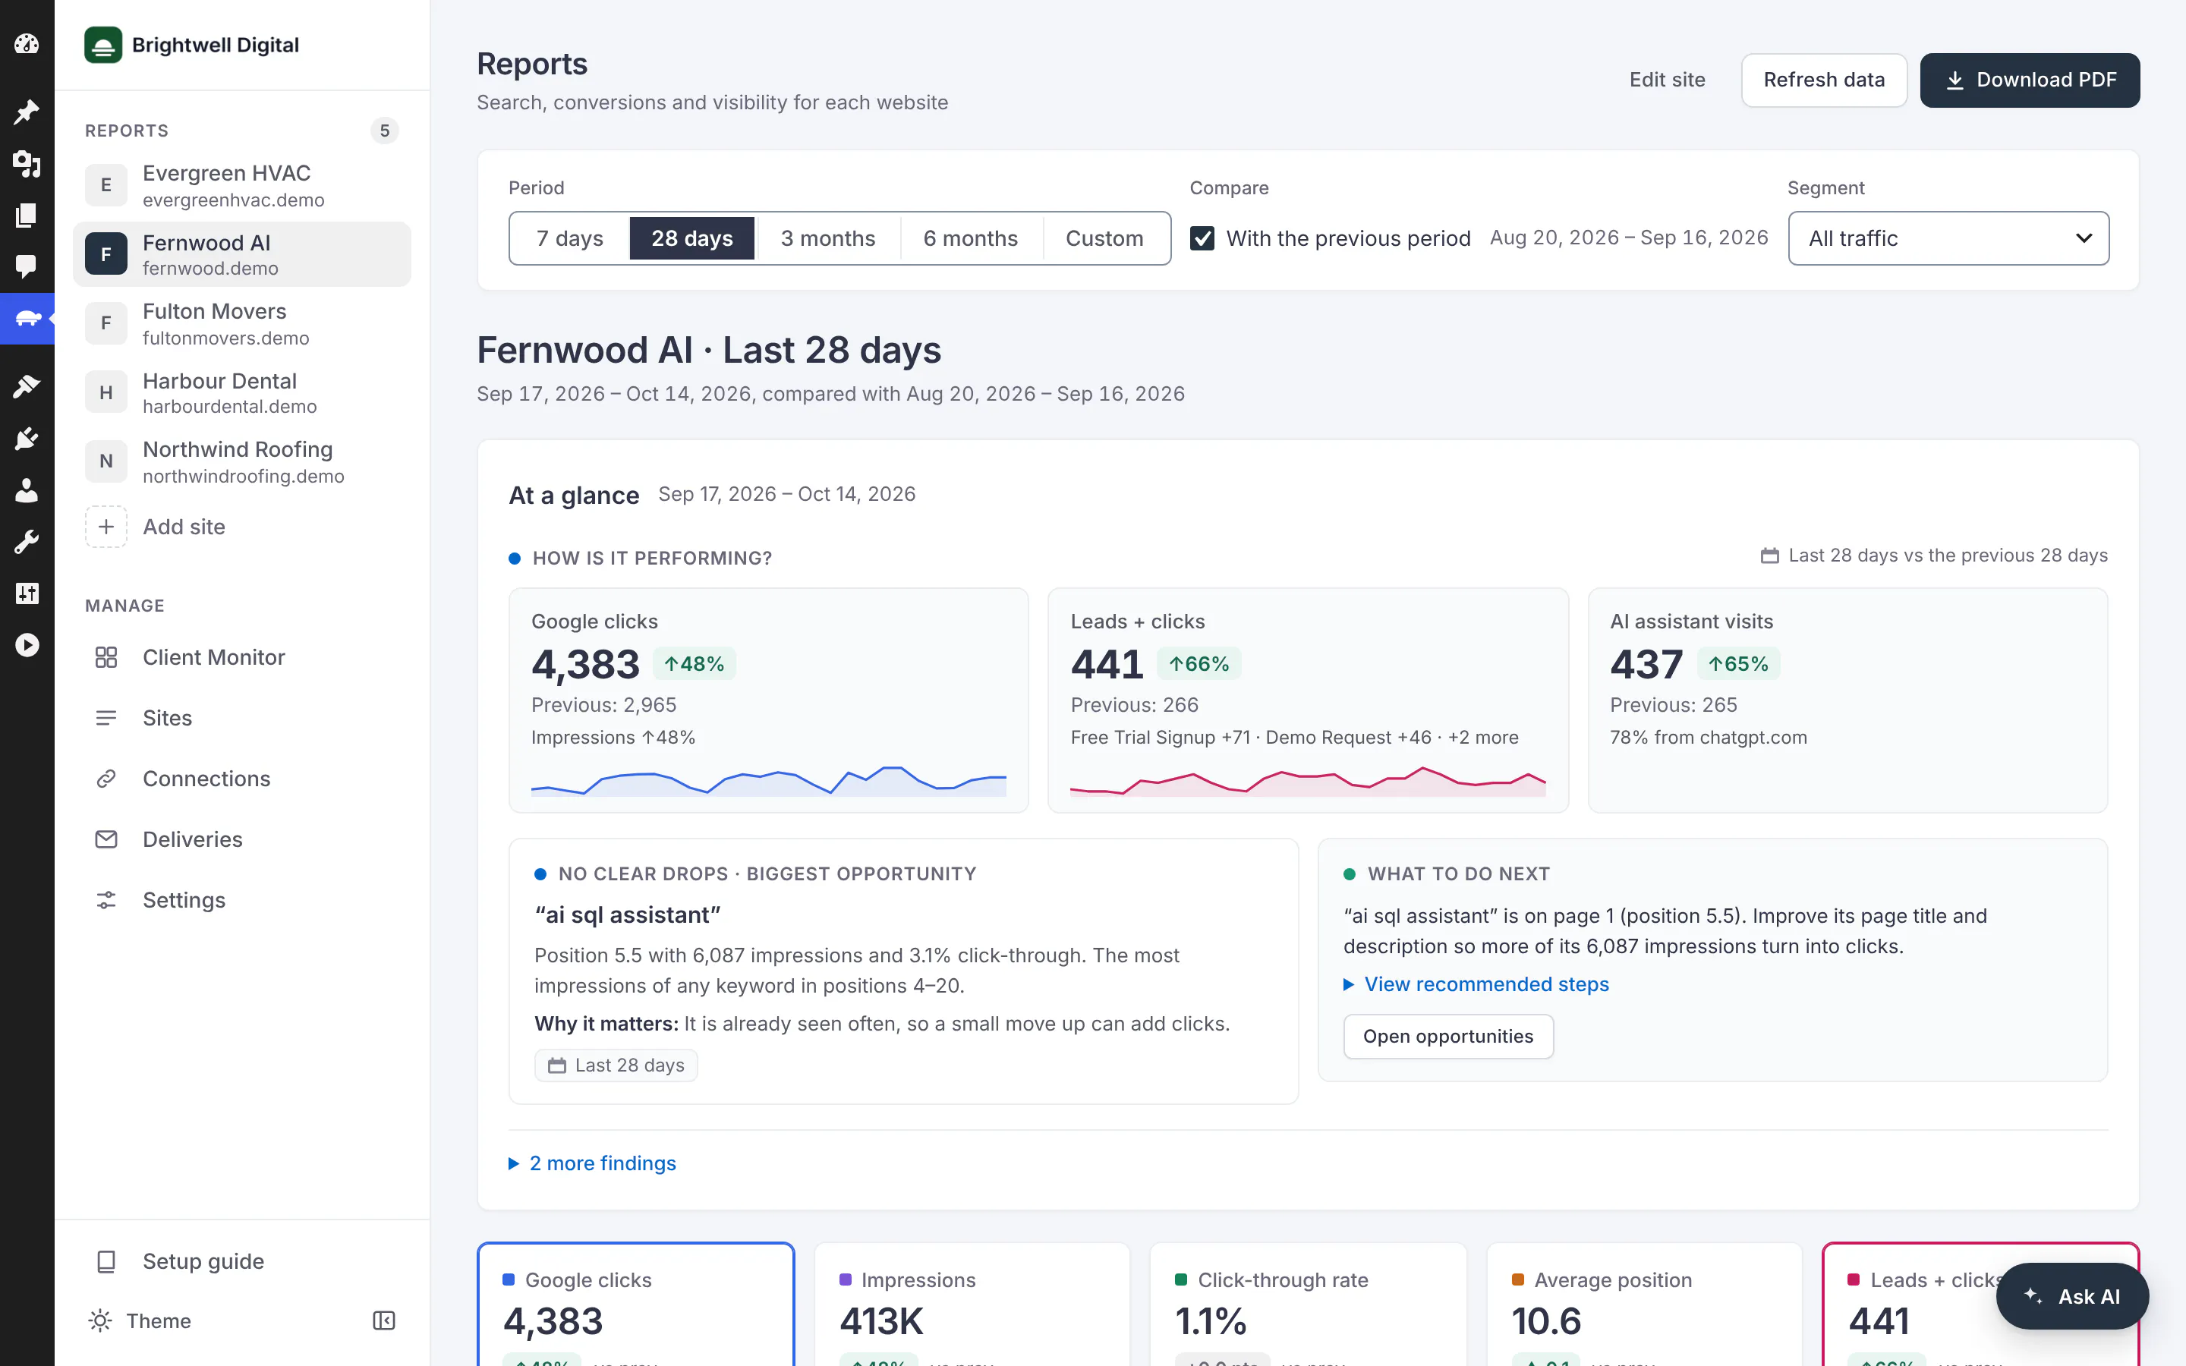The height and width of the screenshot is (1366, 2186).
Task: Open the Ask AI floating button
Action: 2072,1296
